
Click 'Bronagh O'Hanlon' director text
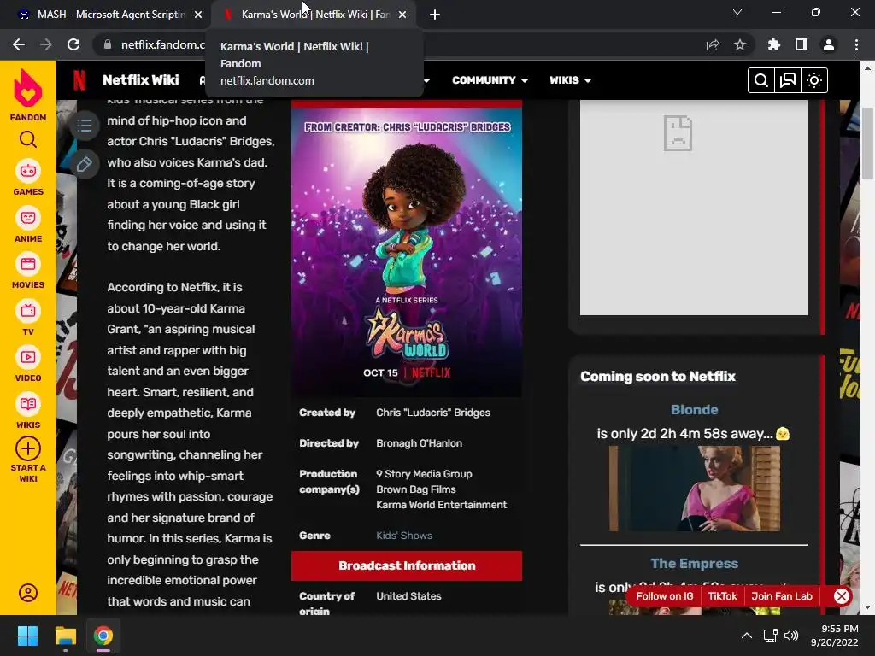click(x=419, y=443)
